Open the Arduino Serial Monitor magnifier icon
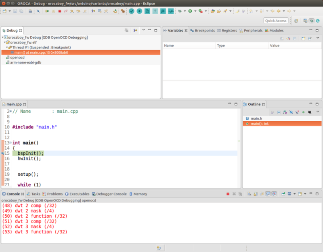Screen dimensions: 323x252 (163, 11)
